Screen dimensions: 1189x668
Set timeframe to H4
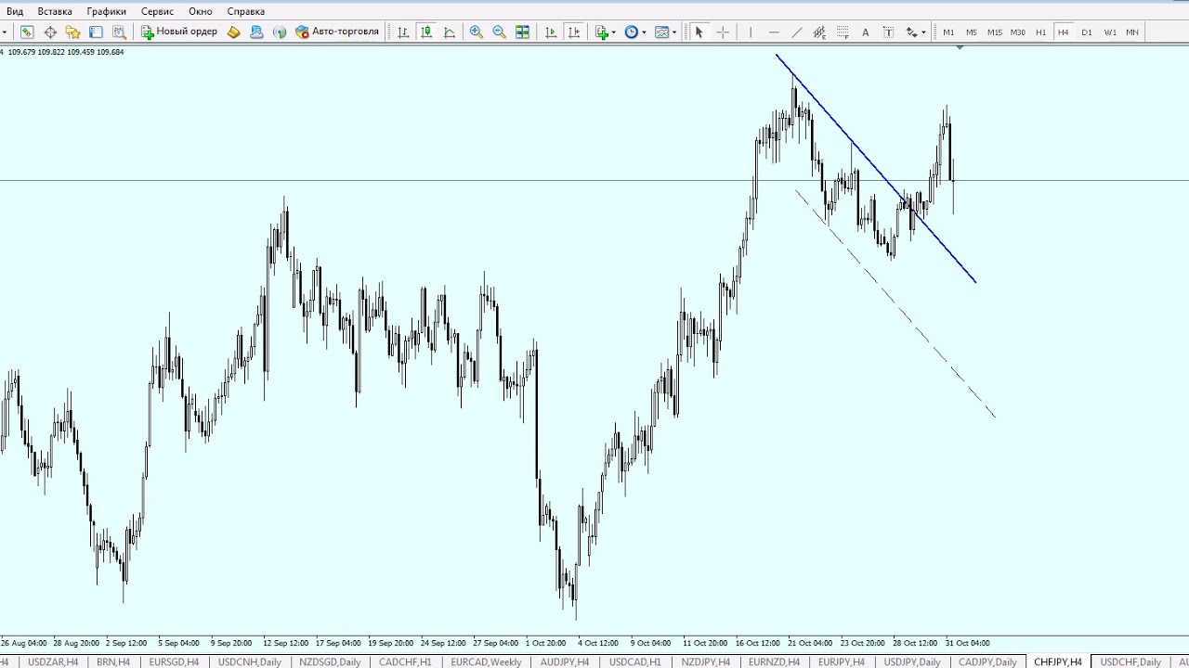point(1064,32)
